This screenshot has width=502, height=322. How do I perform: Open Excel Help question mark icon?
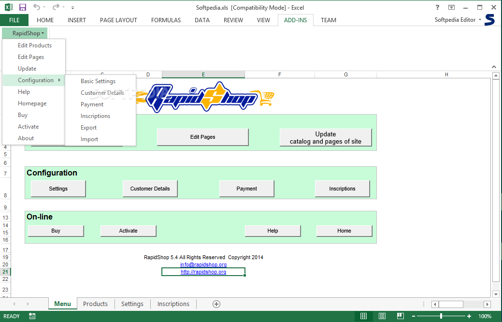437,7
